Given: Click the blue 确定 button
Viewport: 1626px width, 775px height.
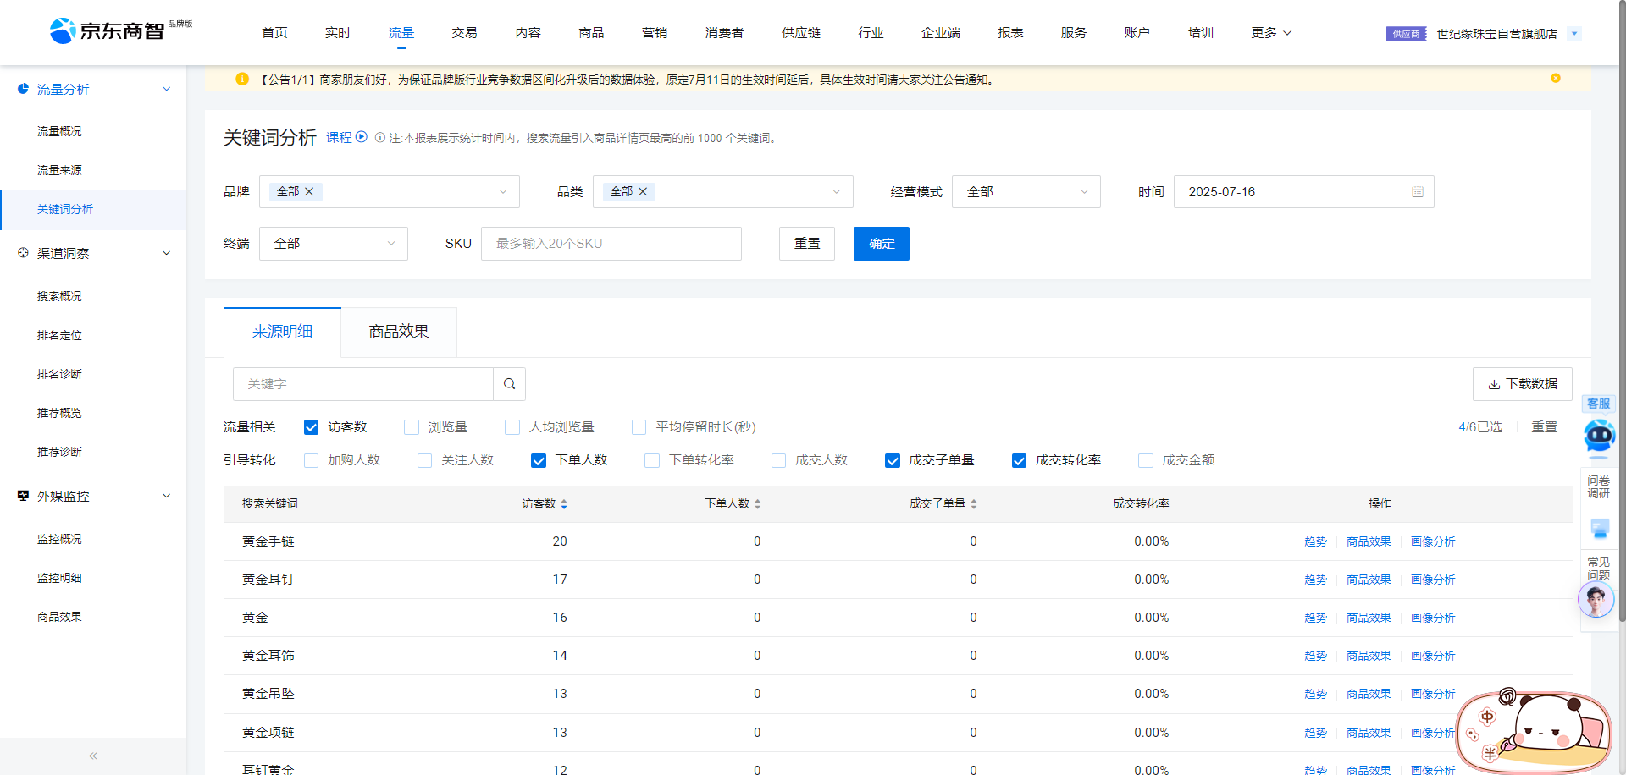Looking at the screenshot, I should click(881, 244).
